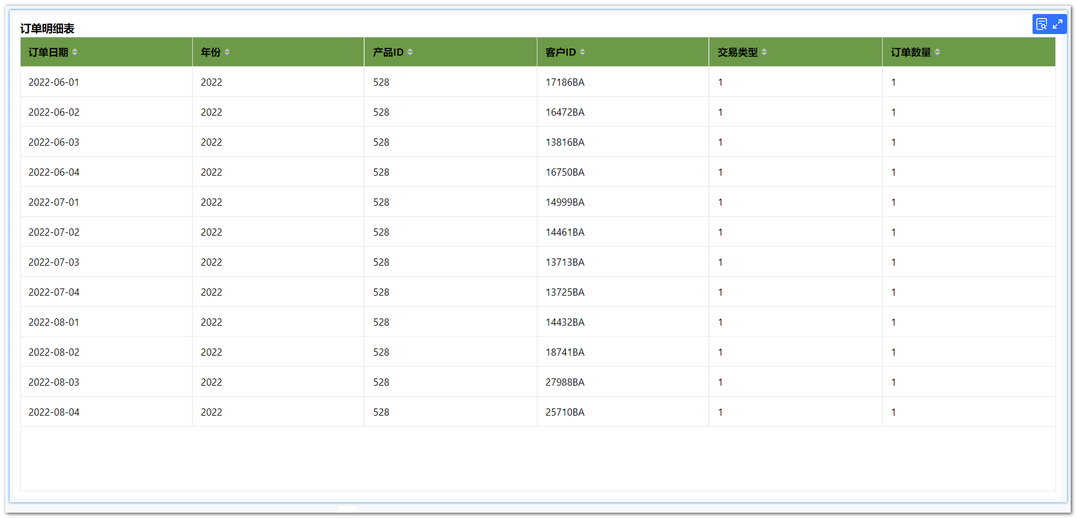Click product ID 528 in the 2022-07-01 row
This screenshot has height=518, width=1076.
[381, 203]
